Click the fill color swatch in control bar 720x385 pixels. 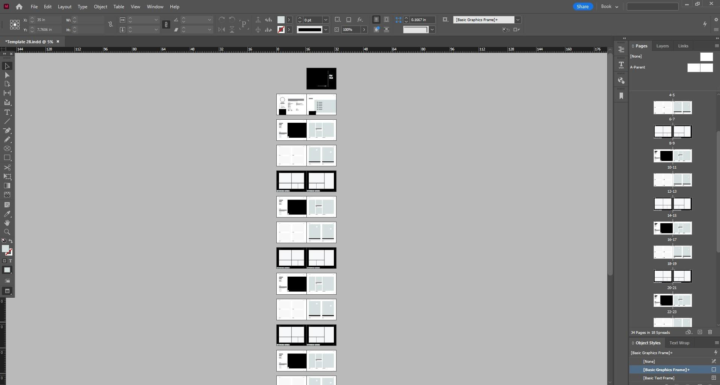click(x=281, y=20)
